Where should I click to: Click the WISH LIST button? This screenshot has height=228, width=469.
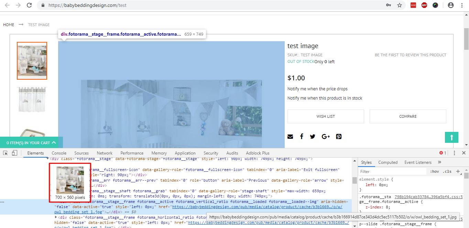pos(325,116)
